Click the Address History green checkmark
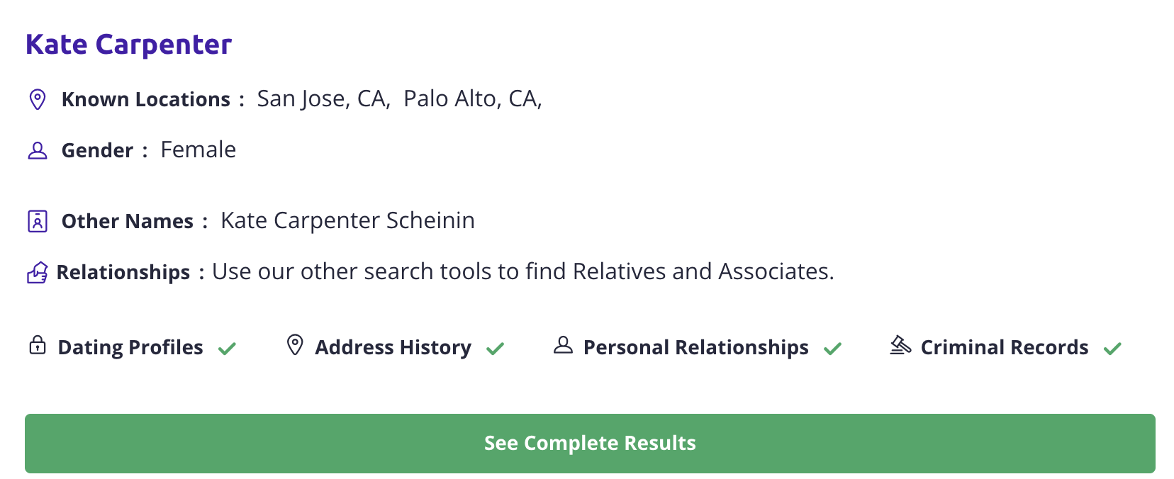 [x=495, y=349]
